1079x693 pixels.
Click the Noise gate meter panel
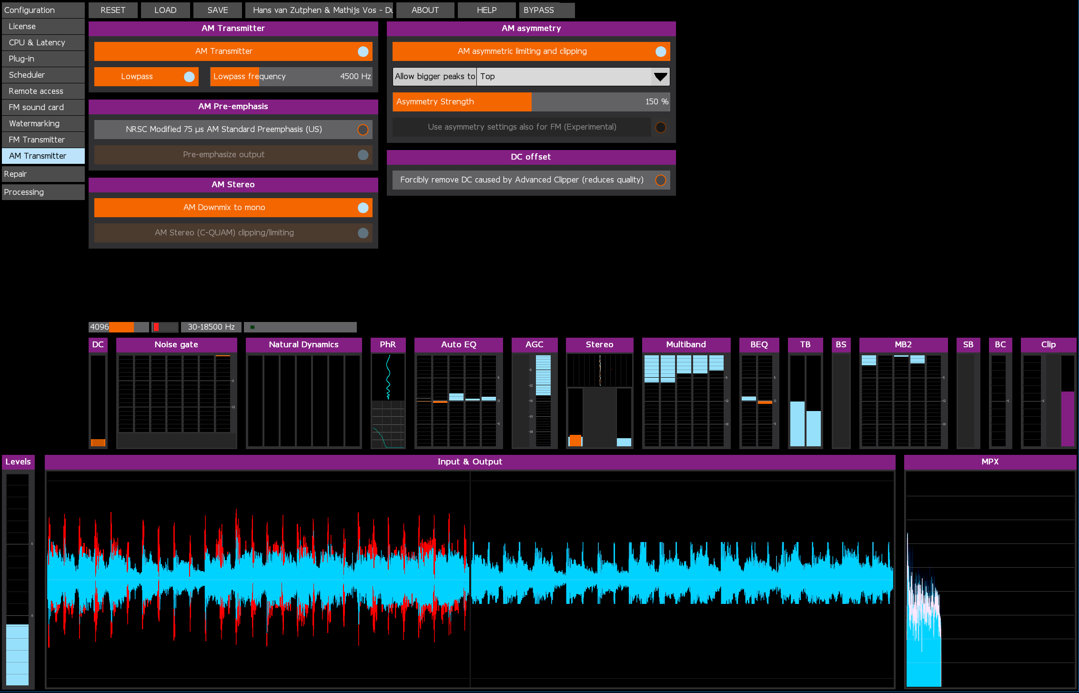click(176, 393)
